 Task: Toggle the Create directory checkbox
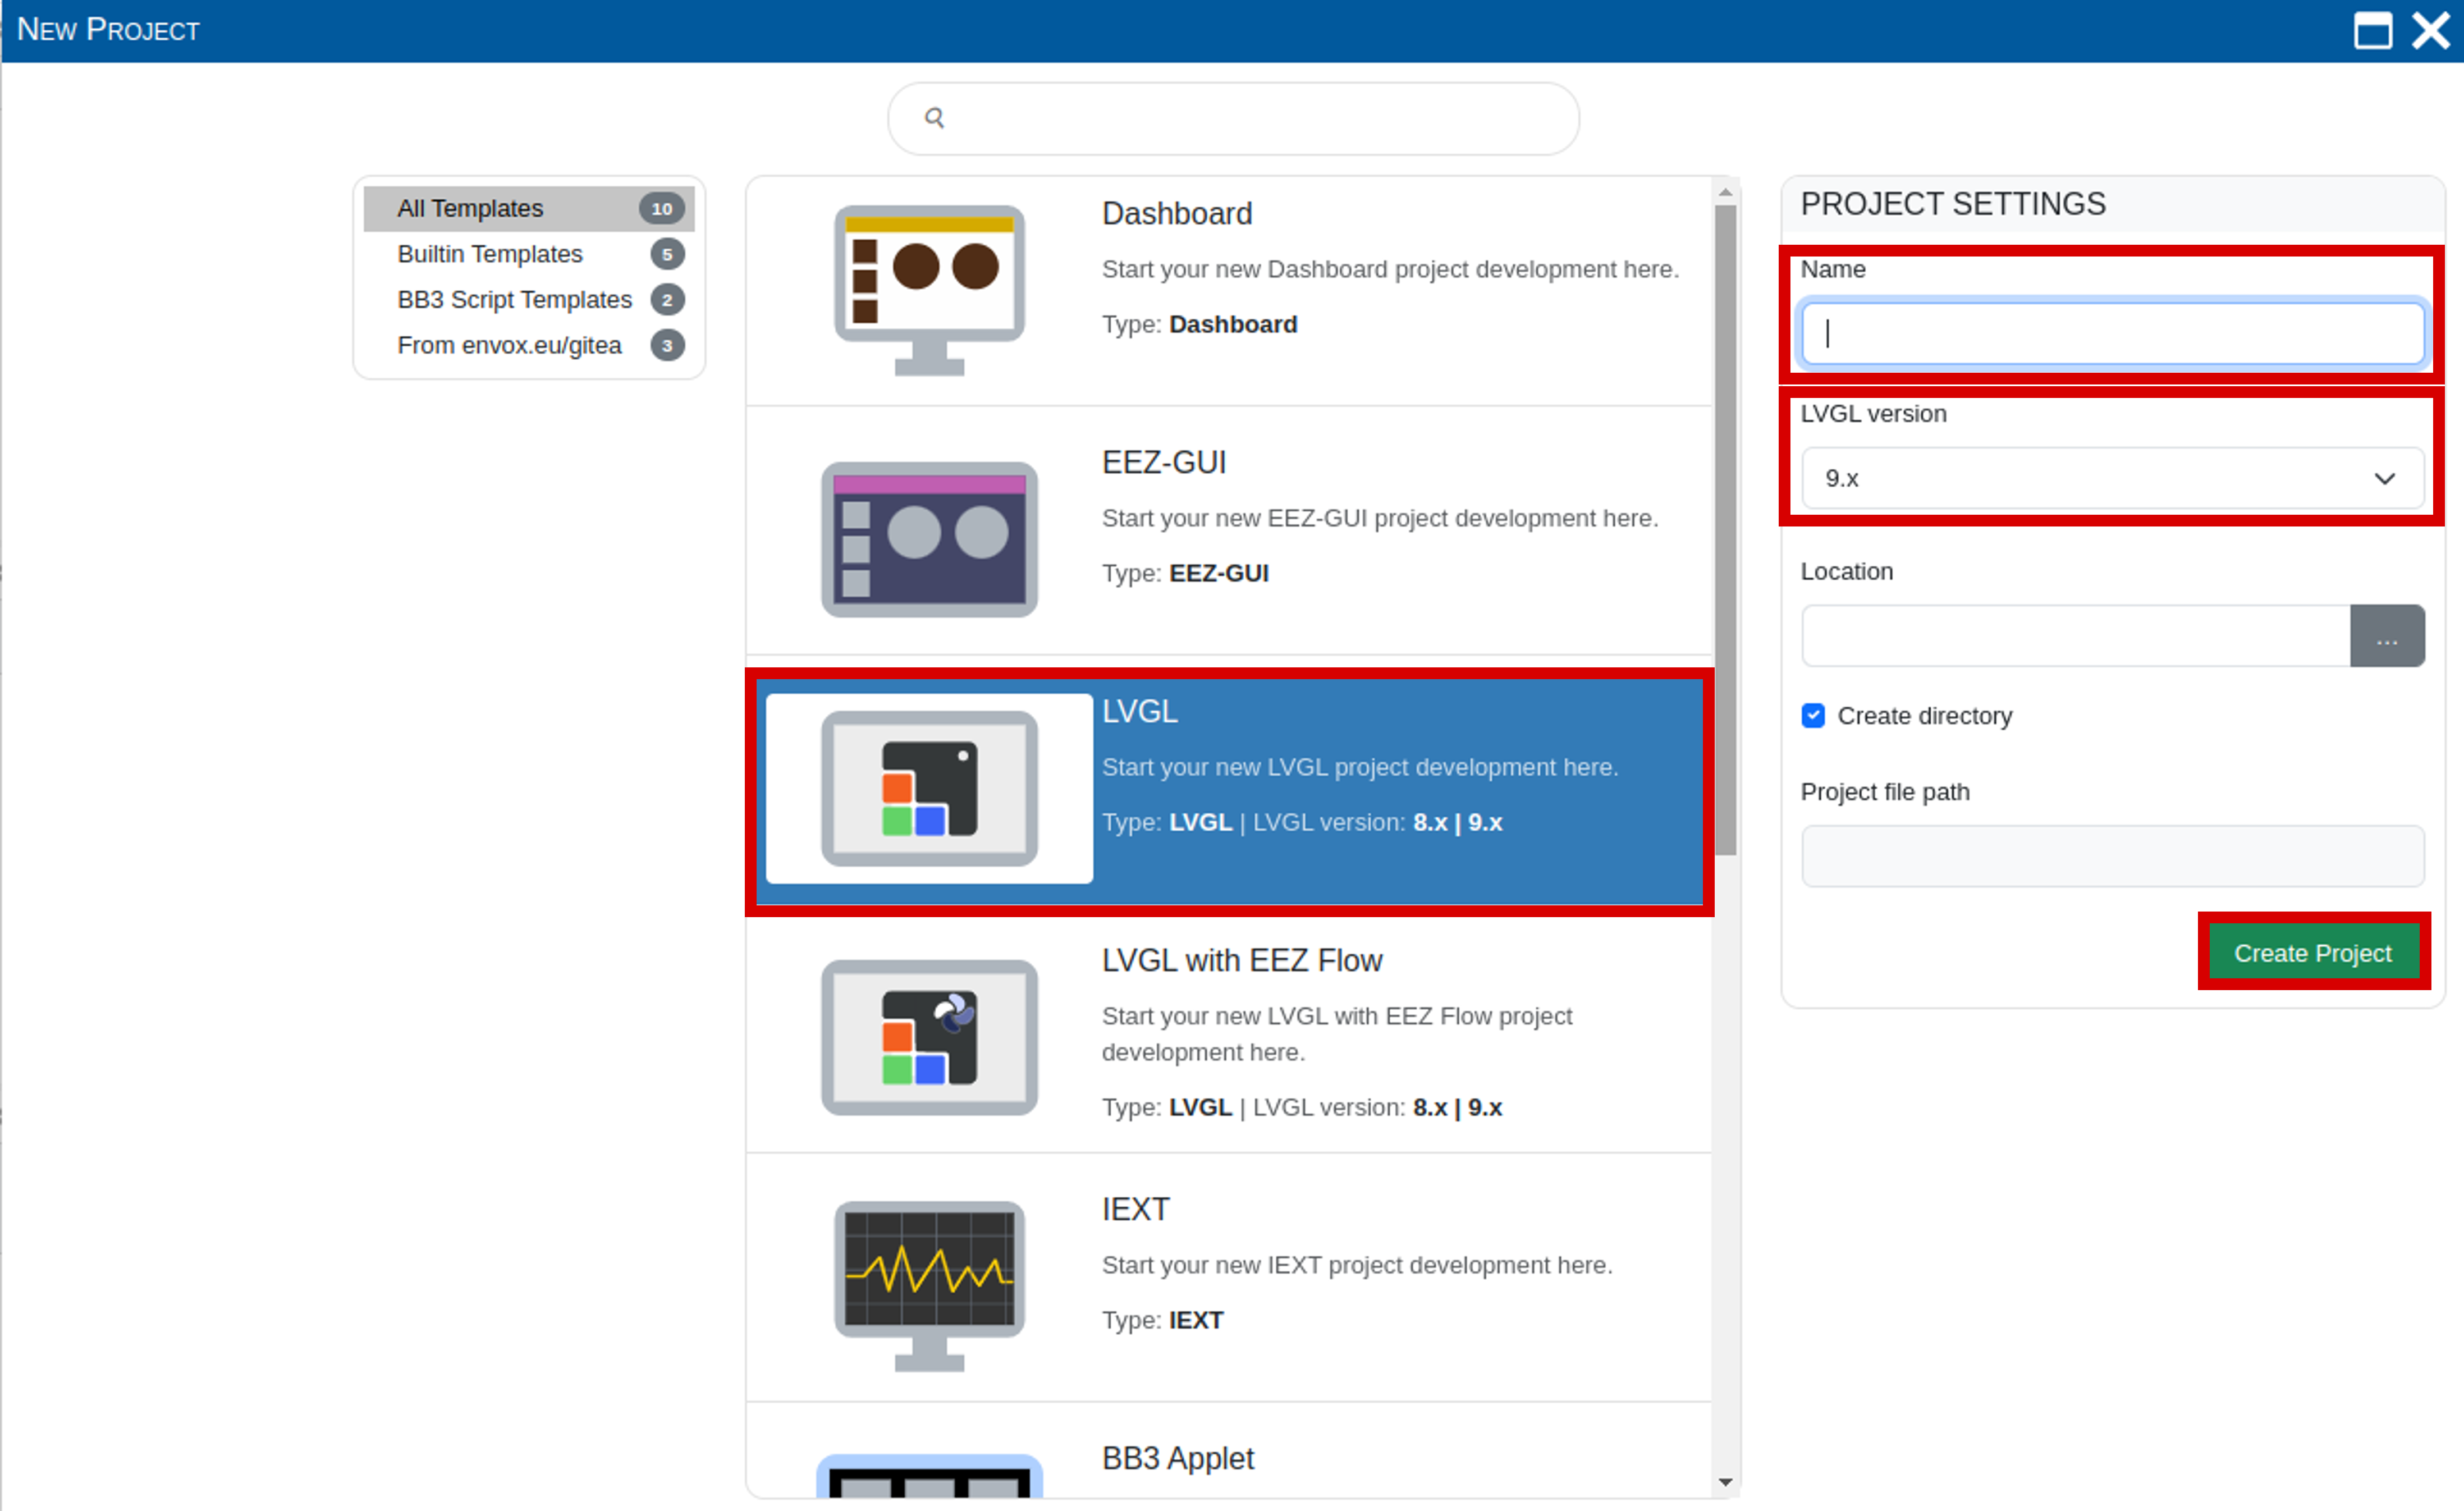pos(1813,716)
